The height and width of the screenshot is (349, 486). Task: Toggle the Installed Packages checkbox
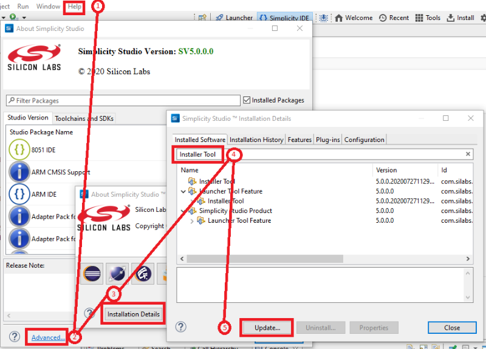[x=247, y=100]
